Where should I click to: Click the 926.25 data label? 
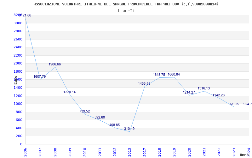click(234, 104)
